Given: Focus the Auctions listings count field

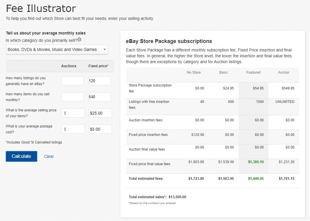Looking at the screenshot, I should point(72,81).
